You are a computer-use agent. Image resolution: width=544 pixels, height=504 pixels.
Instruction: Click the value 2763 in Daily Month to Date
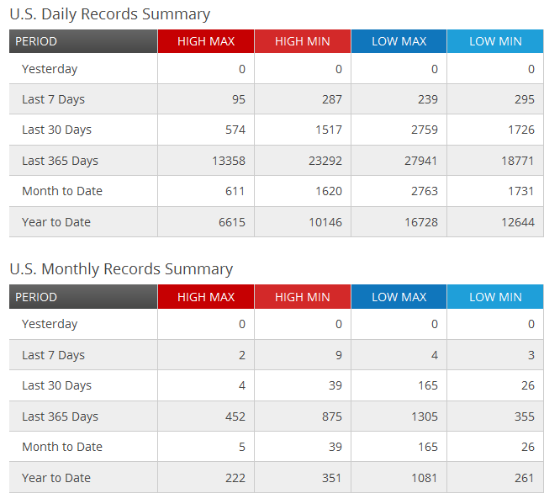pos(425,191)
